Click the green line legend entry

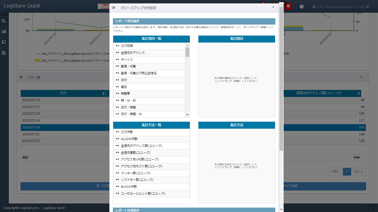point(72,54)
